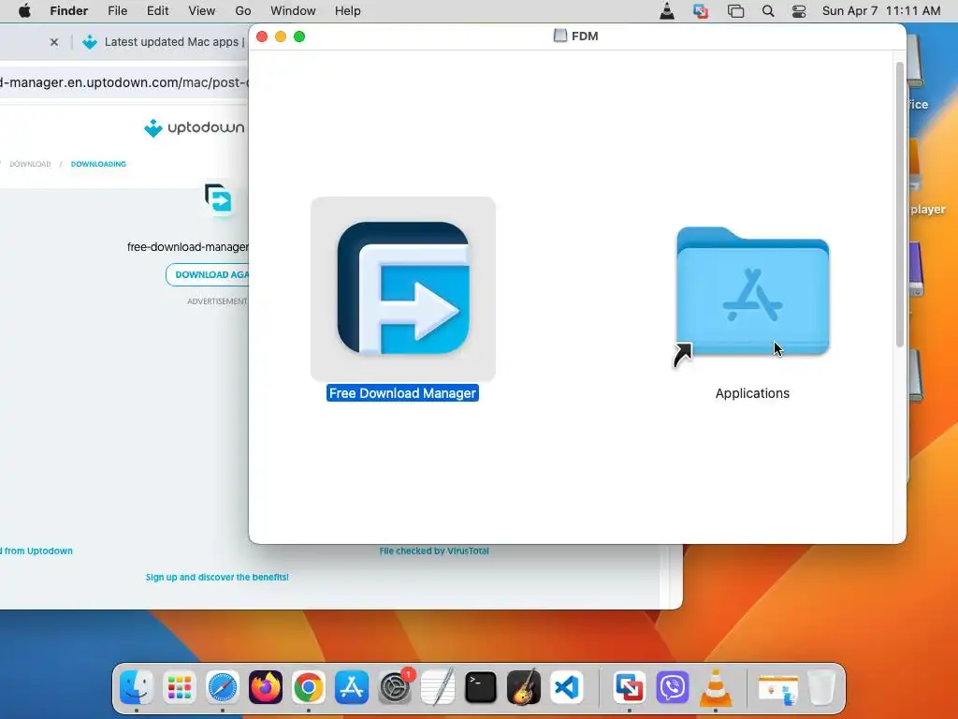Click the Free Download Manager icon on Uptodown page

(218, 199)
